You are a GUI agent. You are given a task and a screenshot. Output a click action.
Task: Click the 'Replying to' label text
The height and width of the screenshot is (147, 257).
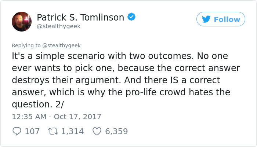click(26, 45)
